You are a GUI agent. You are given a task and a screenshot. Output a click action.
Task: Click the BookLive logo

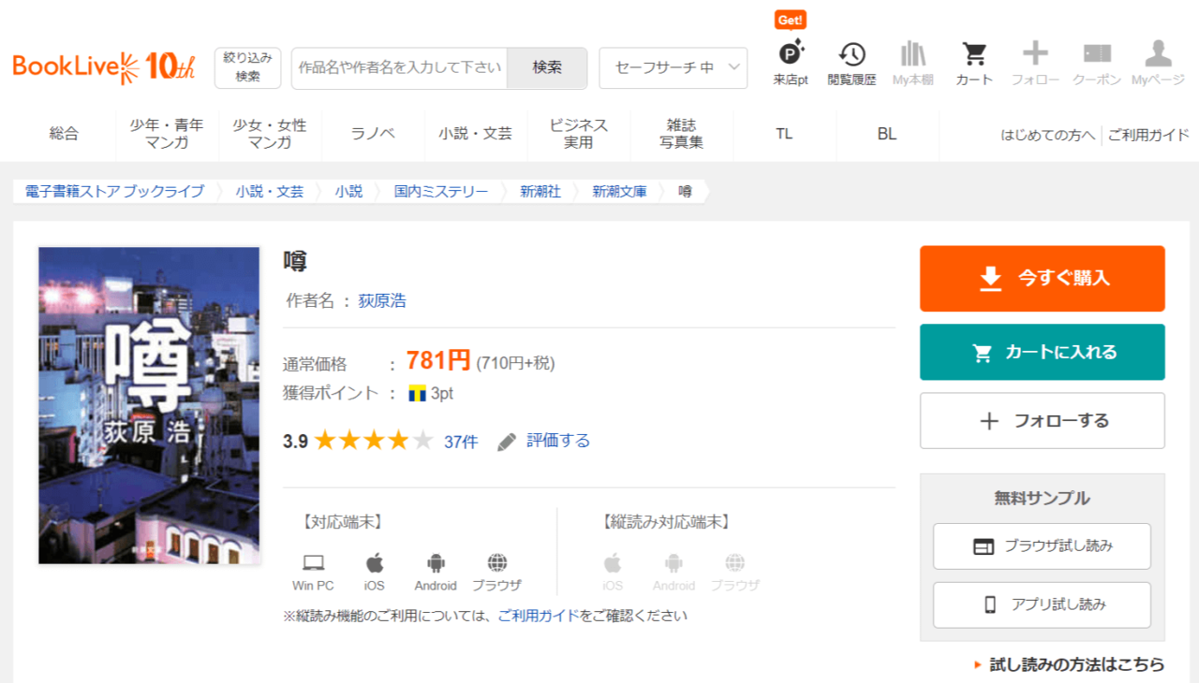click(x=103, y=66)
